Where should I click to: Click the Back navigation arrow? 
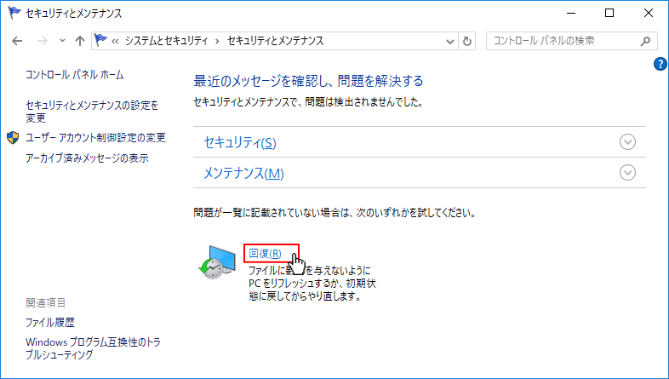(x=17, y=41)
